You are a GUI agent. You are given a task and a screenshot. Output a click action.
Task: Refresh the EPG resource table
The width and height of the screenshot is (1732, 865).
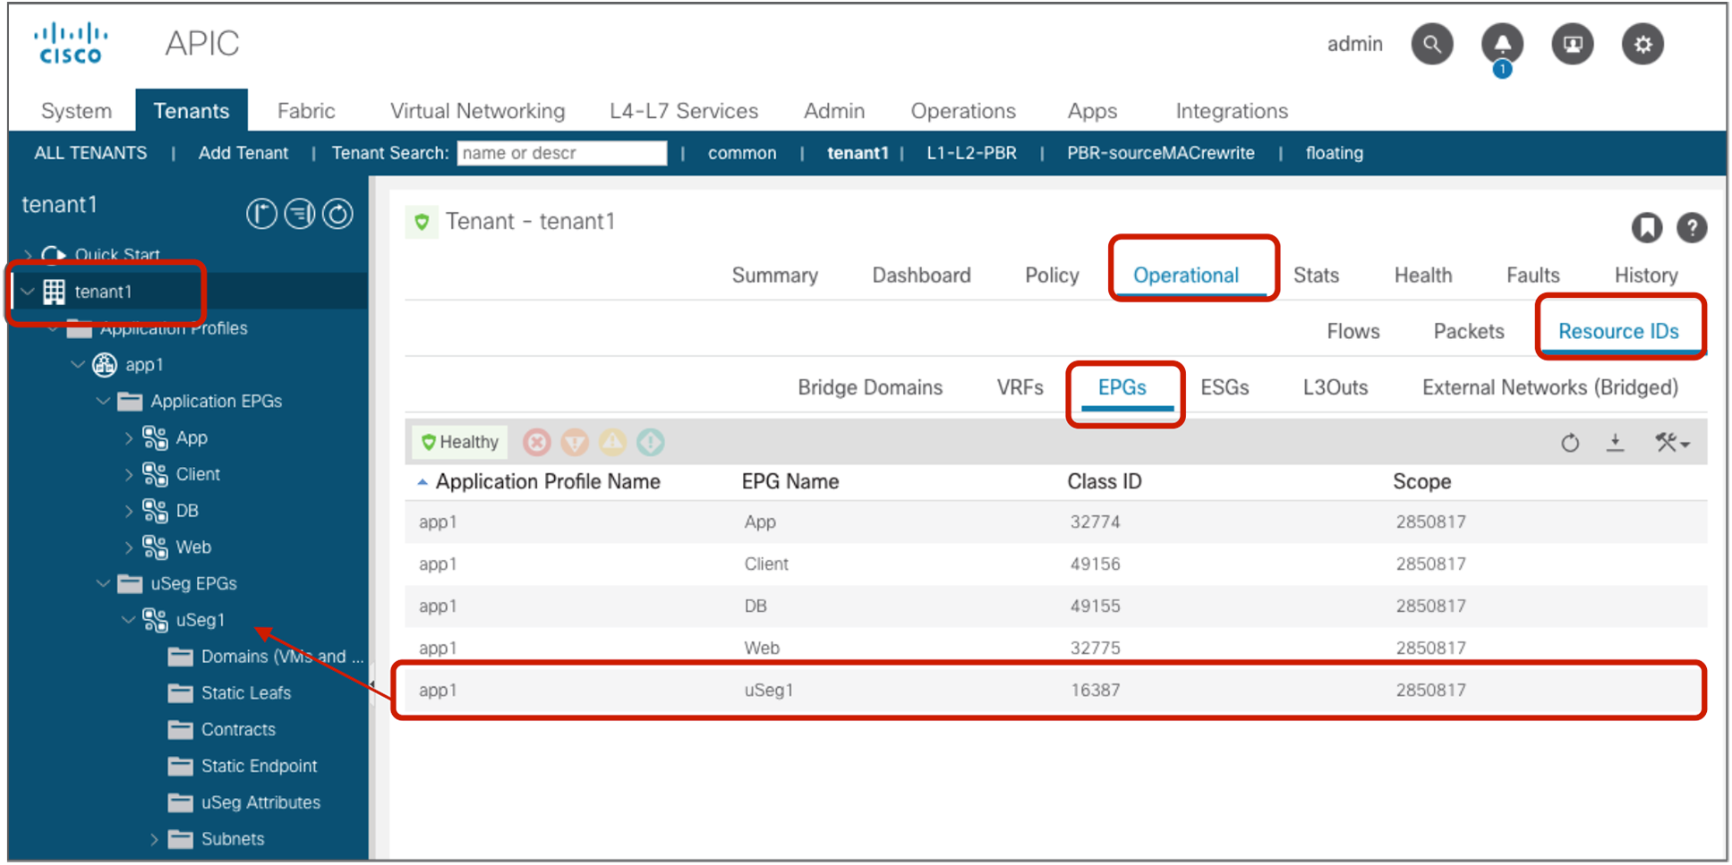(1569, 443)
